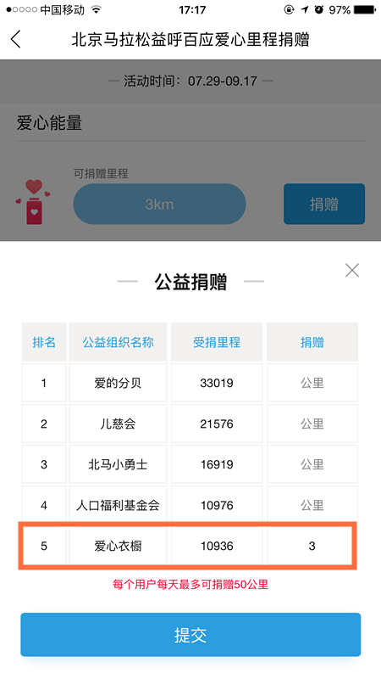Screen dimensions: 381x679
Task: Select the 受捐里程 column header
Action: tap(217, 342)
